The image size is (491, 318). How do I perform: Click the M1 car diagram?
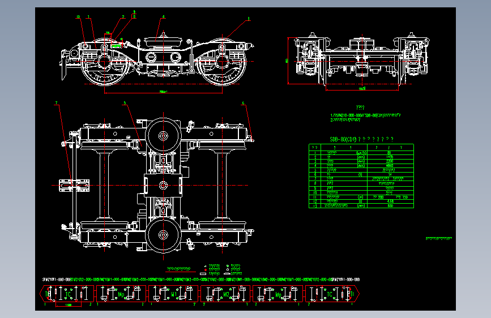[173, 294]
